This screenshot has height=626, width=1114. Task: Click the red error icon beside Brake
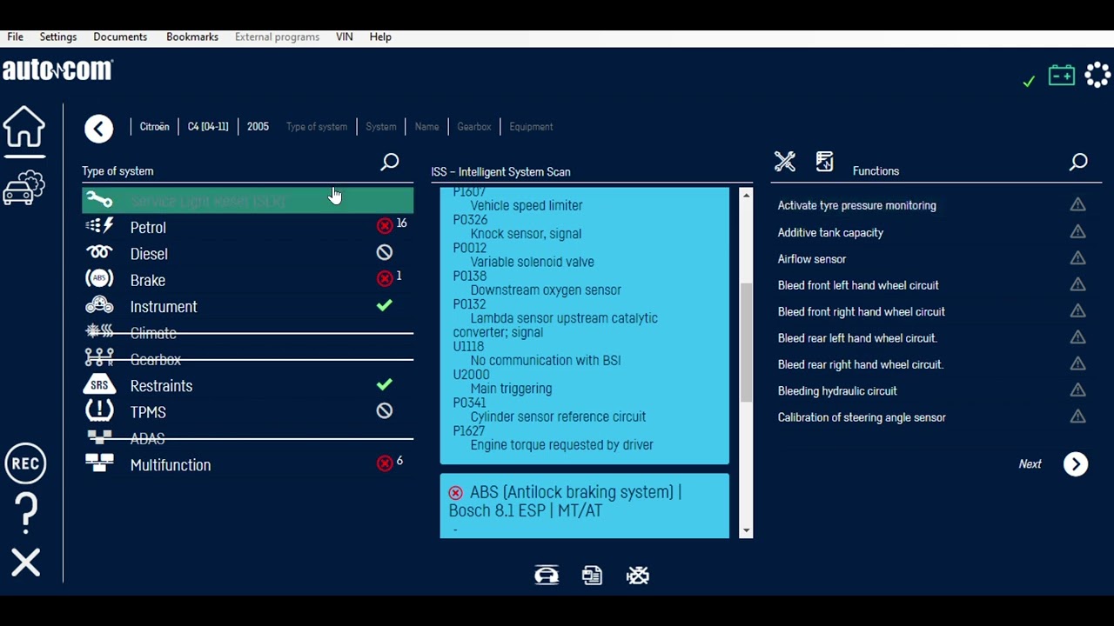tap(385, 279)
